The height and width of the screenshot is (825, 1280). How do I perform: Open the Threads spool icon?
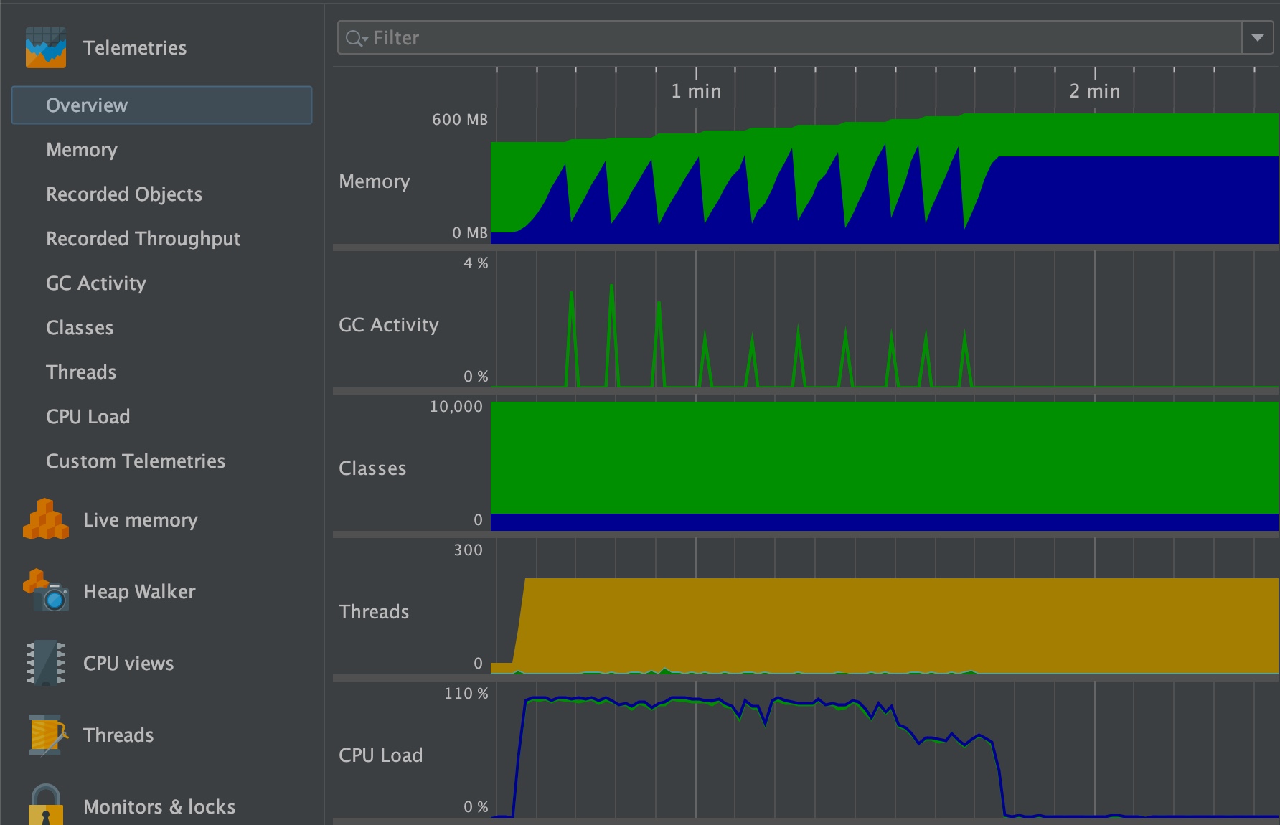[x=47, y=734]
